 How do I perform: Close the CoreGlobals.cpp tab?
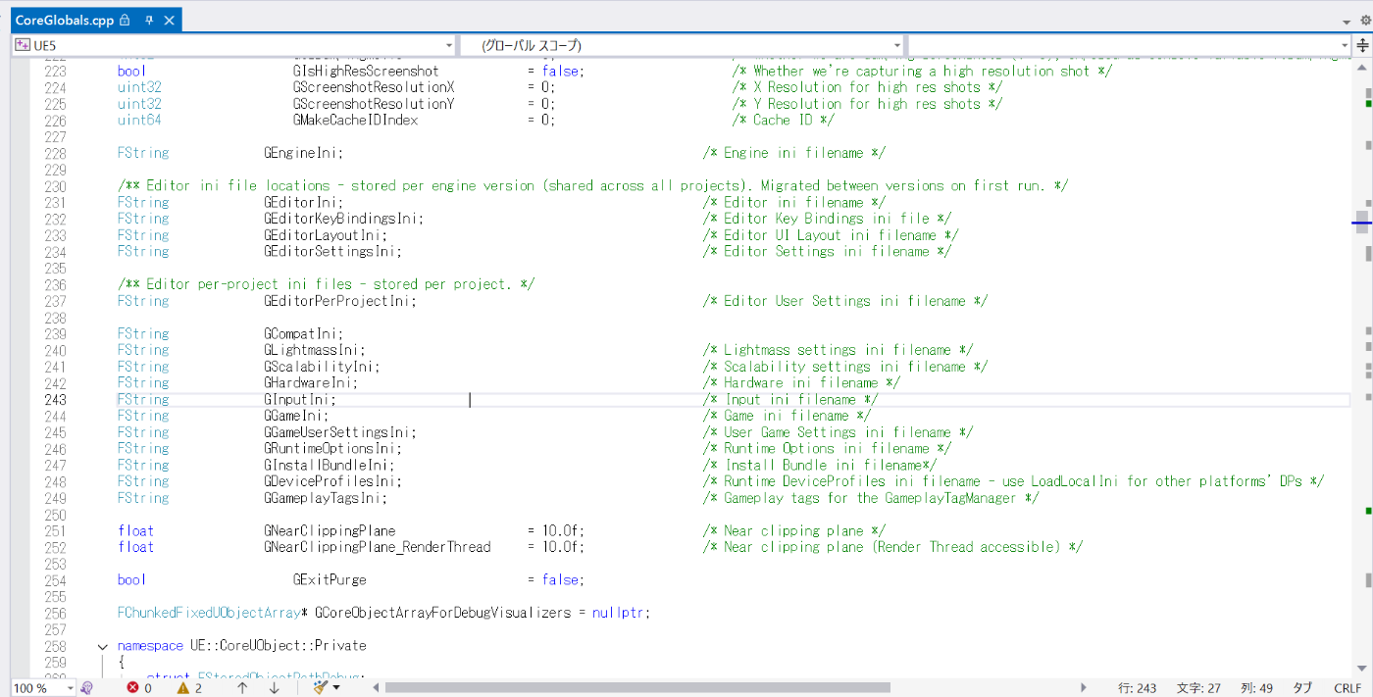(x=170, y=21)
